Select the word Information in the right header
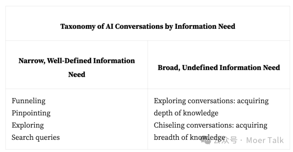293x152 pixels. pos(238,67)
